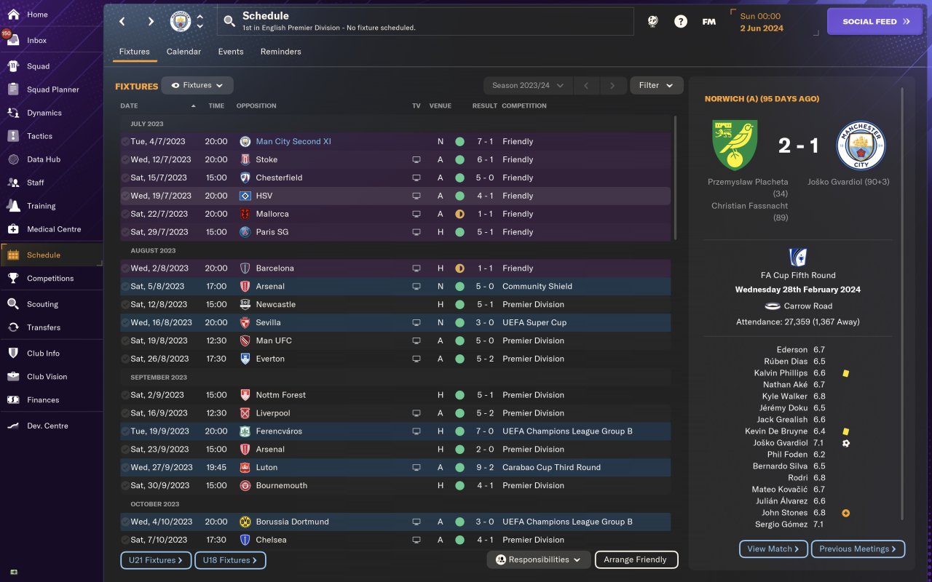The height and width of the screenshot is (582, 932).
Task: Toggle check circle for Liverpool fixture
Action: pos(125,413)
